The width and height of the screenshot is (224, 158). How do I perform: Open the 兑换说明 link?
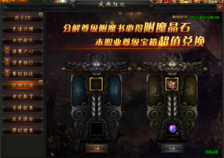[212, 152]
